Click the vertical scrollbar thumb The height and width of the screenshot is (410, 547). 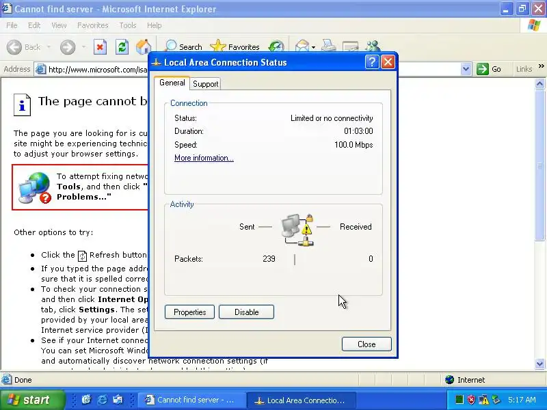(539, 165)
